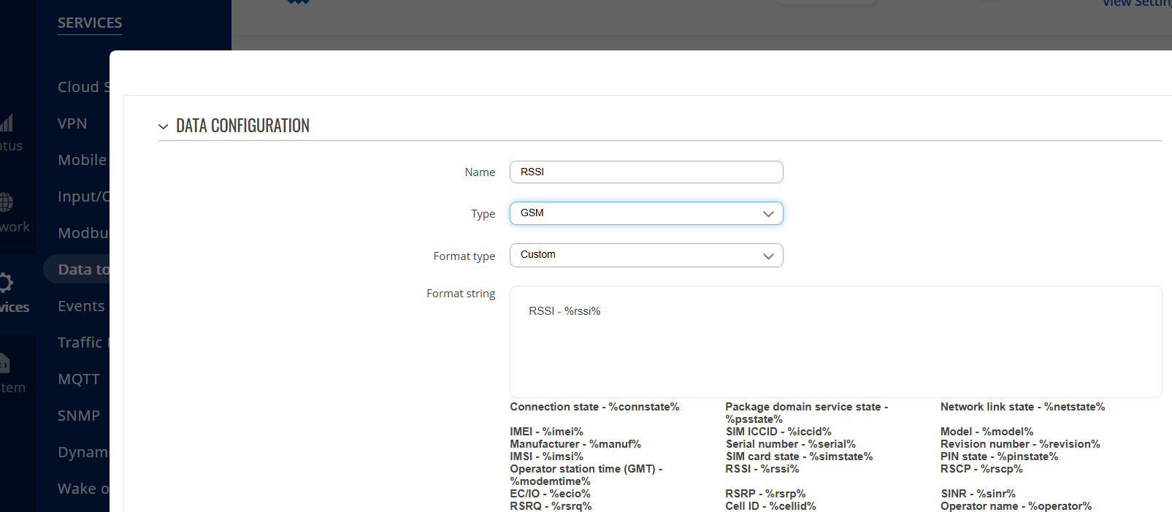Open the Mobile Utilities menu item
The height and width of the screenshot is (512, 1172).
click(x=83, y=160)
